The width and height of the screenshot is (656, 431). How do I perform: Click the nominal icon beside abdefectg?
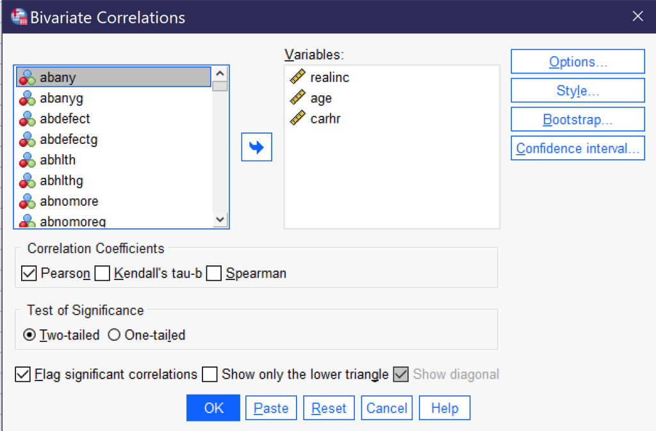click(x=27, y=139)
